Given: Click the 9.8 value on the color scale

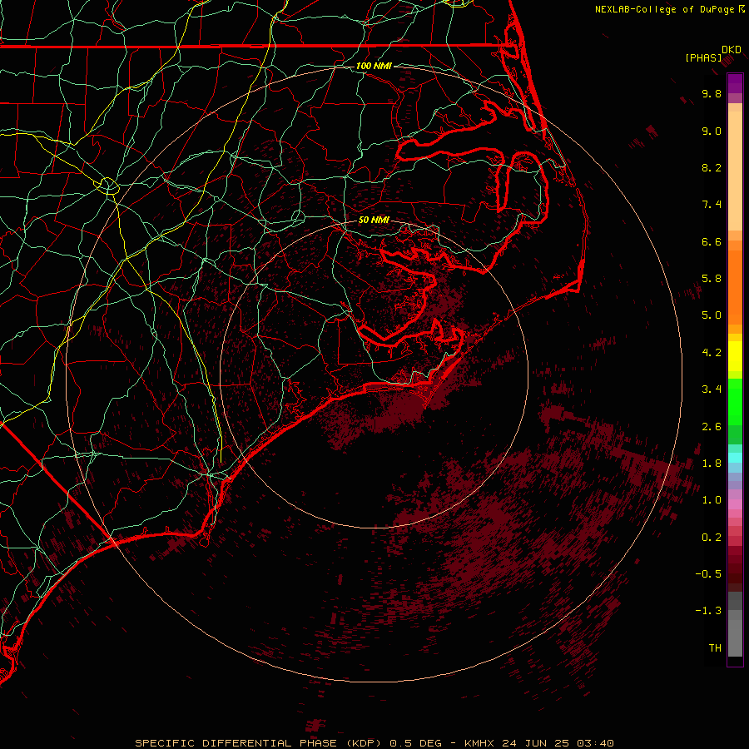Looking at the screenshot, I should coord(712,93).
